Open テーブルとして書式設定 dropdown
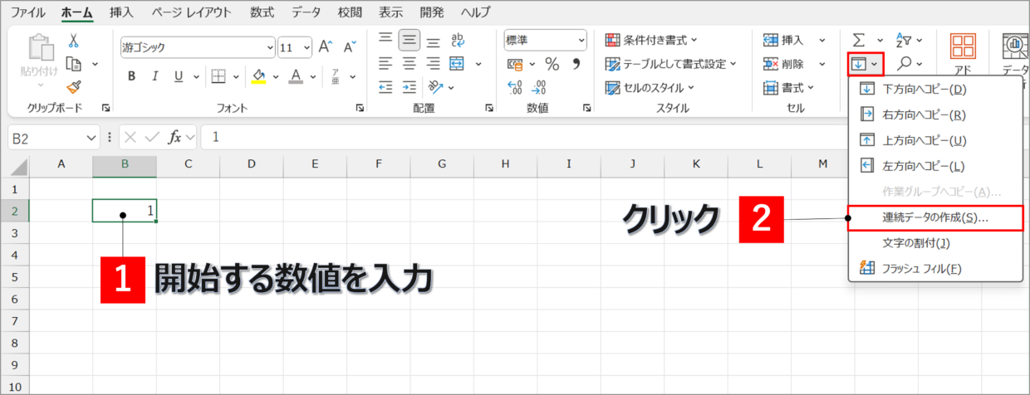 coord(671,64)
